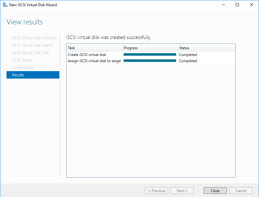Close the wizard using the title bar X

251,5
